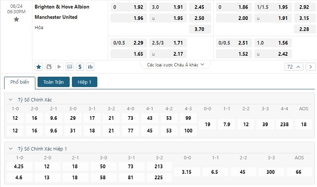The width and height of the screenshot is (317, 187).
Task: Collapse the Tỷ Số Chính Xác Hiệp 1 section
Action: (11, 149)
